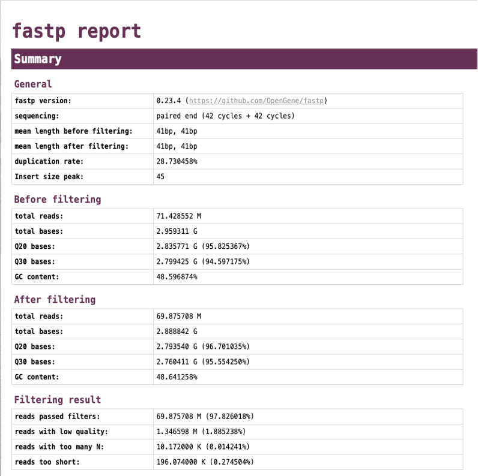The image size is (478, 476).
Task: Click reads with low quality label
Action: coord(61,432)
